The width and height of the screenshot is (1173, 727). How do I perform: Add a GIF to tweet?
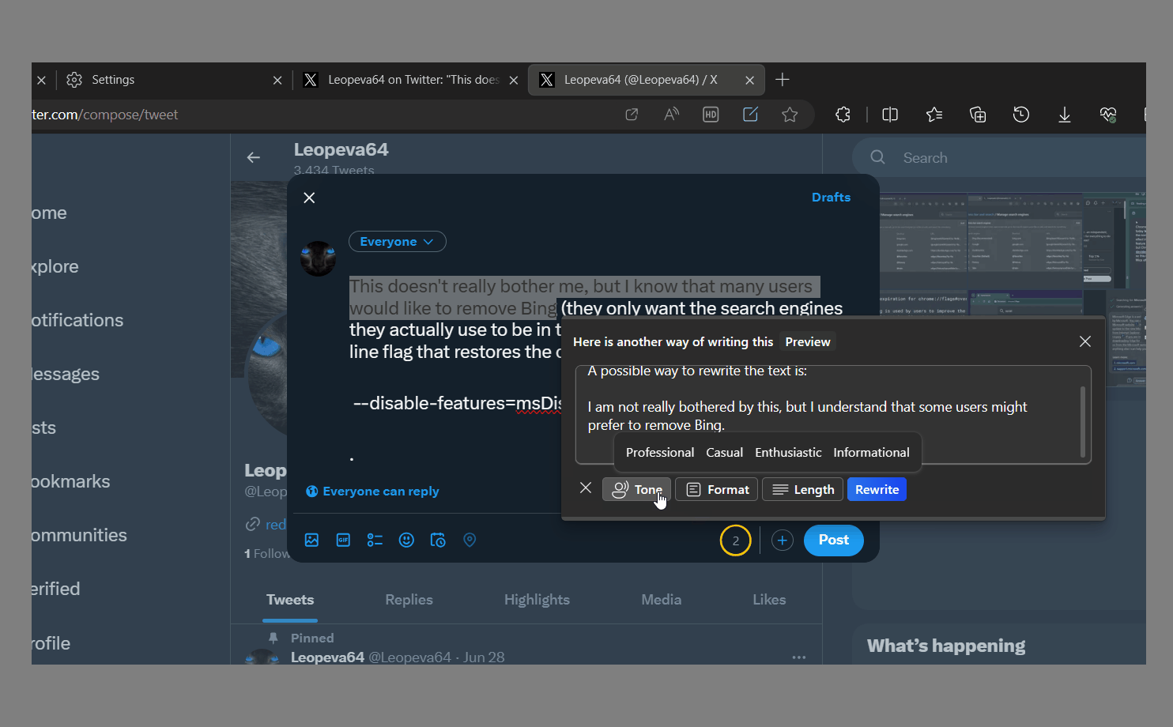click(343, 541)
